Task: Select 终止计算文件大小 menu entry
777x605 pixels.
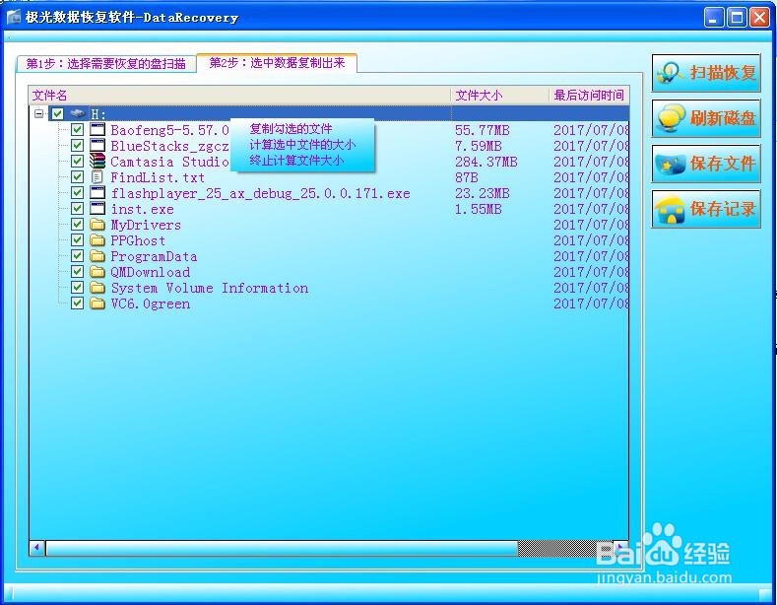Action: [x=296, y=161]
